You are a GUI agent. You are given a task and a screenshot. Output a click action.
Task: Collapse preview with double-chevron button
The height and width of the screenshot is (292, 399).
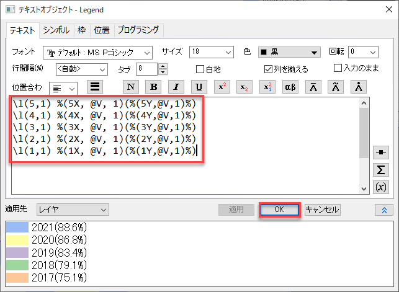click(x=384, y=210)
